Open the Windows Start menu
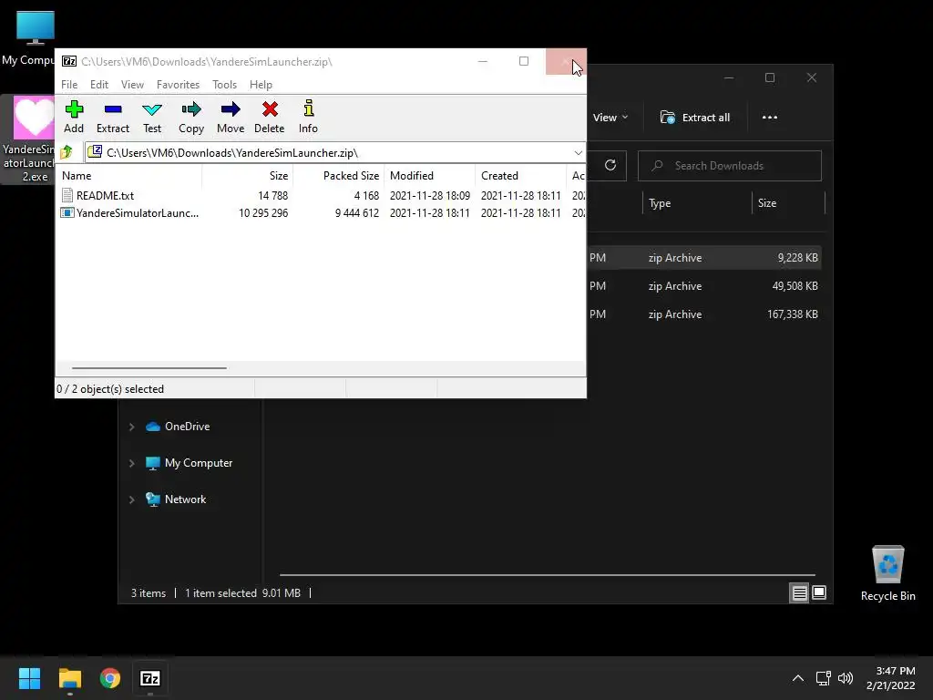 (29, 678)
